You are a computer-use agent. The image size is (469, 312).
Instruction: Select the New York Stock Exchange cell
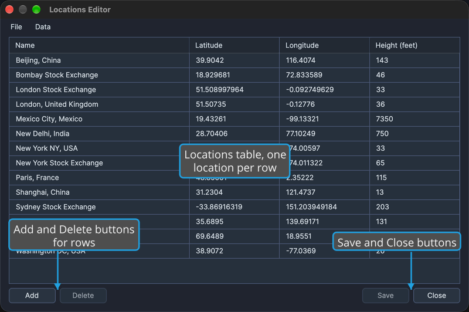pyautogui.click(x=99, y=163)
